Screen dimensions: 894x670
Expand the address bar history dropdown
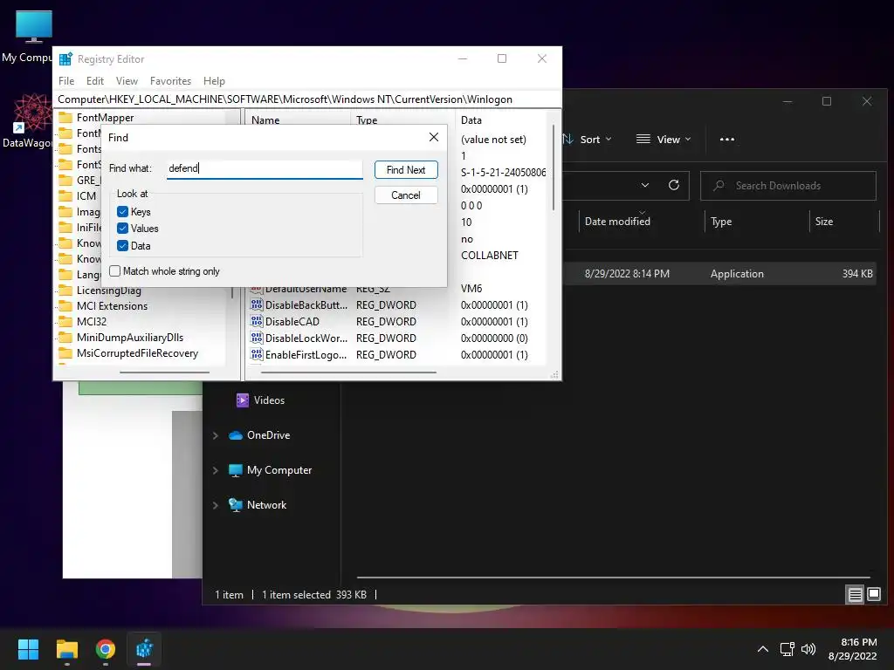click(645, 185)
